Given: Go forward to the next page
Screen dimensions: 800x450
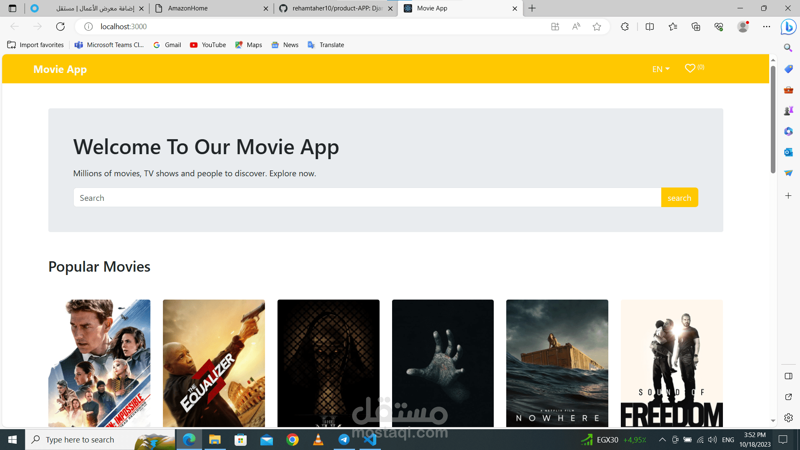Looking at the screenshot, I should (x=37, y=27).
